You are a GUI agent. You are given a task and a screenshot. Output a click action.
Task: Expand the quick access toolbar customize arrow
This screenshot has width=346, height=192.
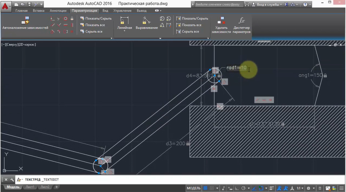coord(41,4)
